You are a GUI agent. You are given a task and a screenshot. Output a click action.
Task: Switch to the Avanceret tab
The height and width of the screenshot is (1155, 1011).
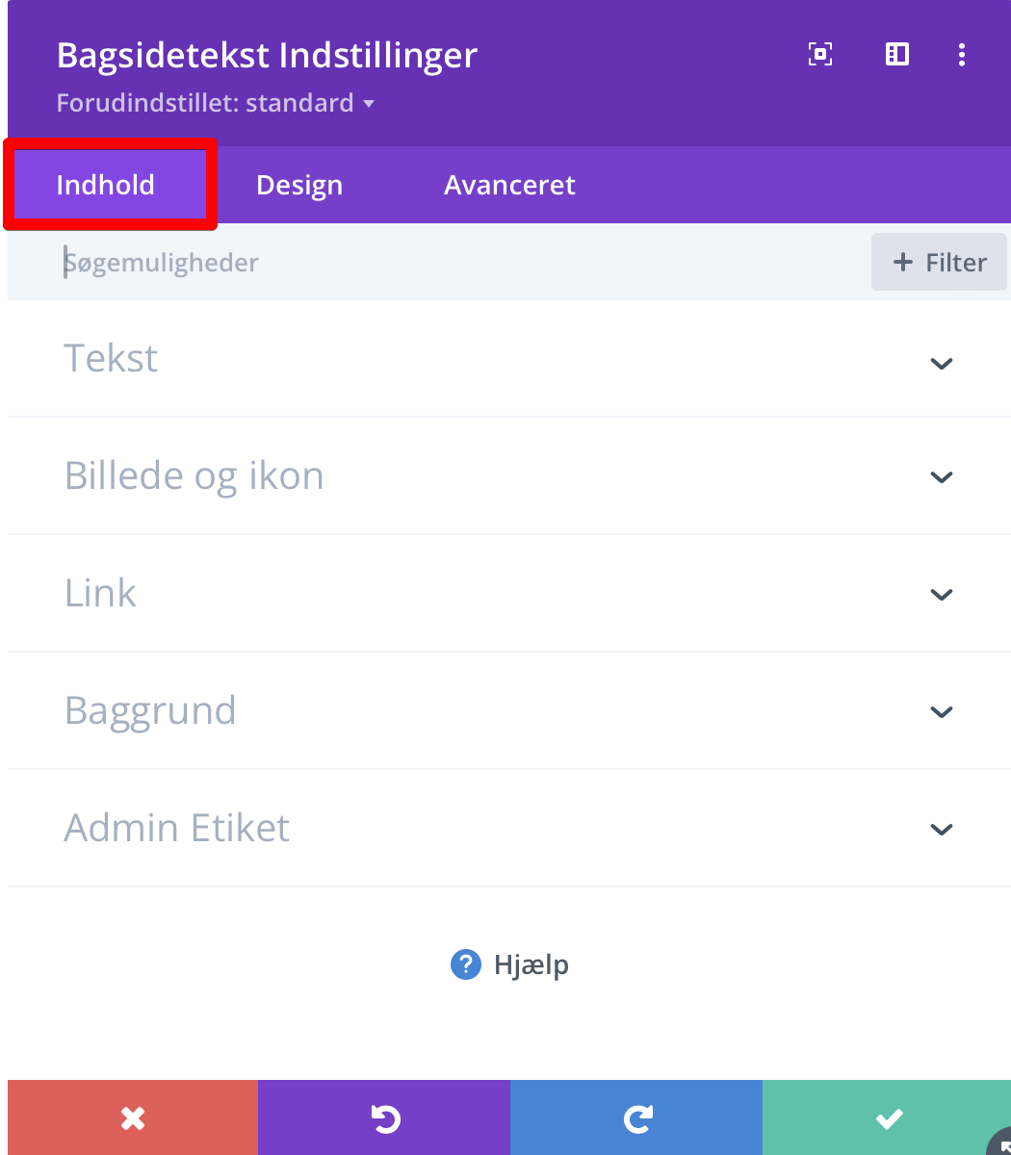point(509,185)
